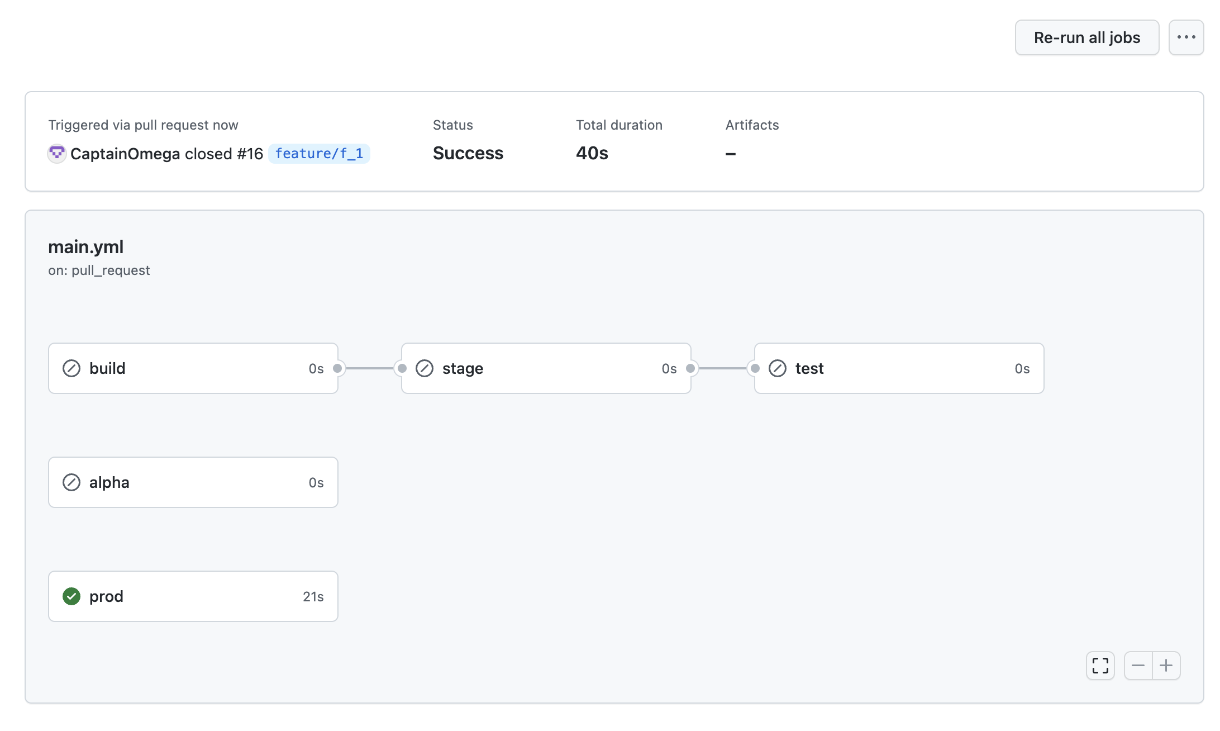Click CaptainOmega's avatar icon
The width and height of the screenshot is (1220, 731).
pos(56,153)
